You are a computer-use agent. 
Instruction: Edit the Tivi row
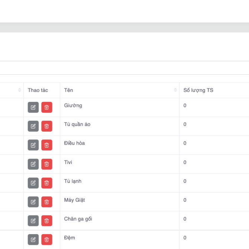33,164
